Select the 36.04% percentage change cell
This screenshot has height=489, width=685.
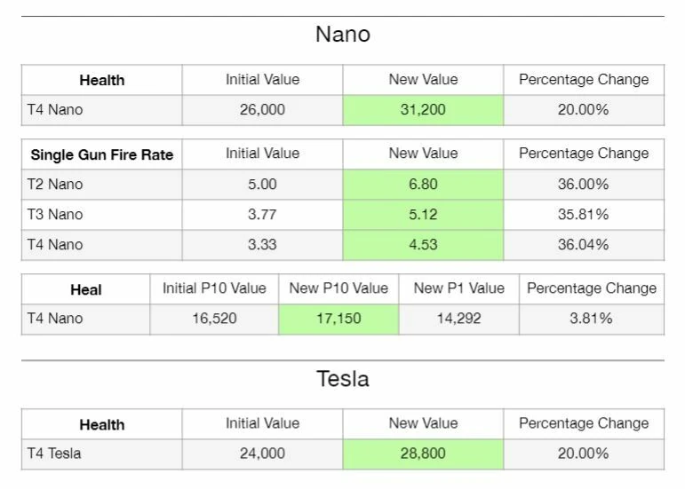583,245
